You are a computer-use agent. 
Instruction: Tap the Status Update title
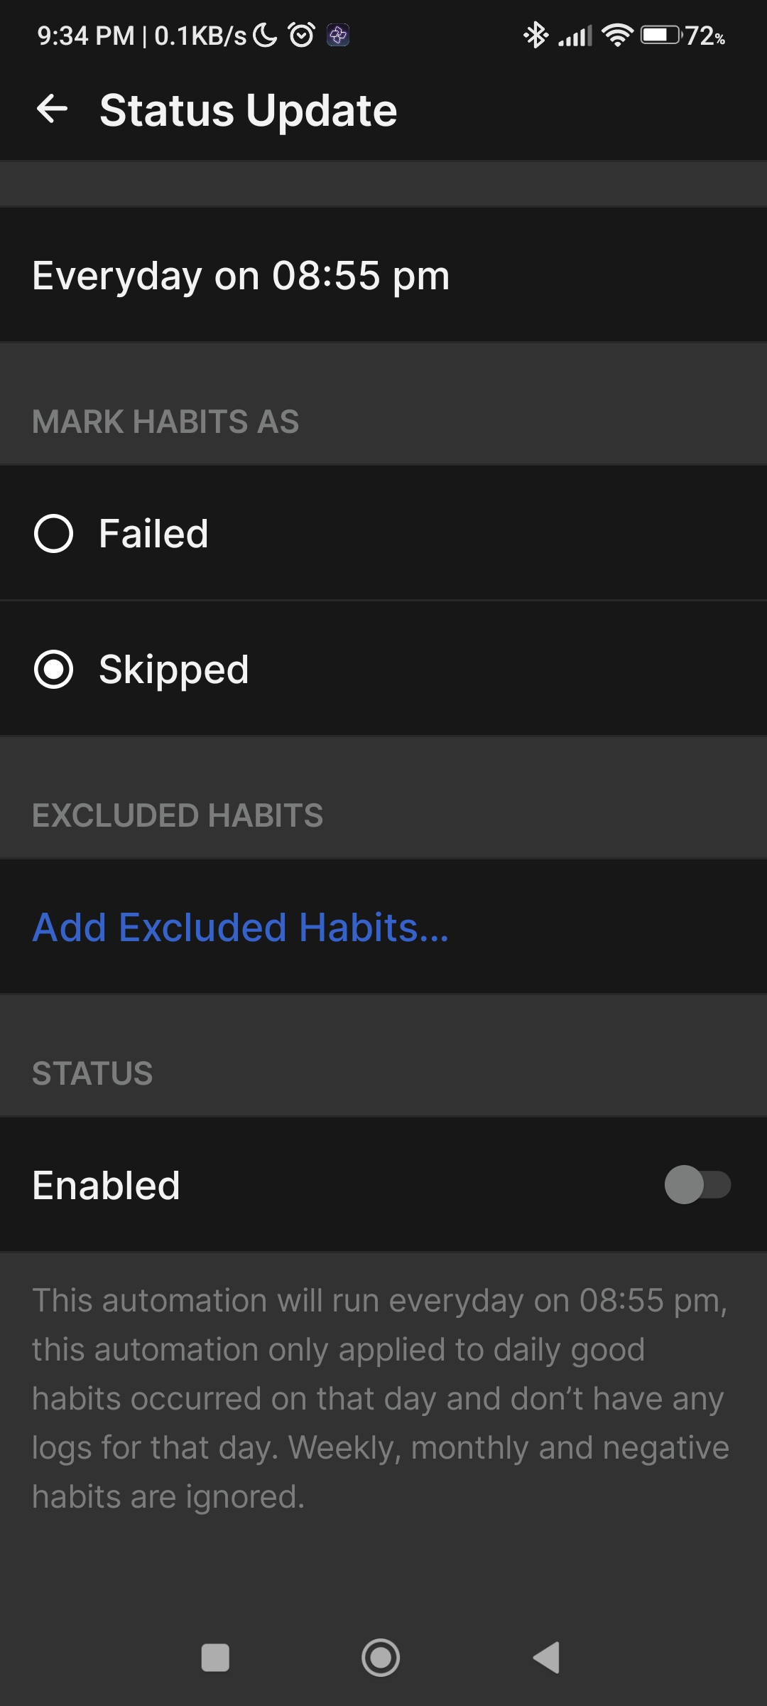pyautogui.click(x=248, y=111)
